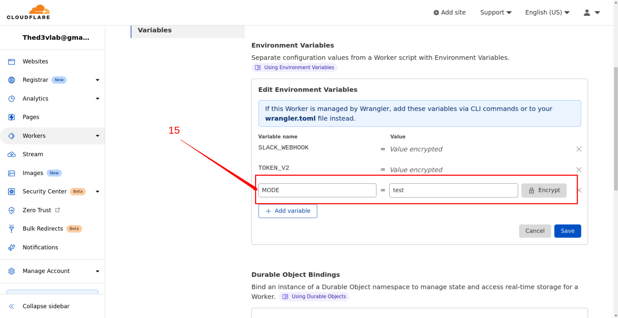This screenshot has width=618, height=318.
Task: Click the Images icon in sidebar
Action: click(11, 173)
